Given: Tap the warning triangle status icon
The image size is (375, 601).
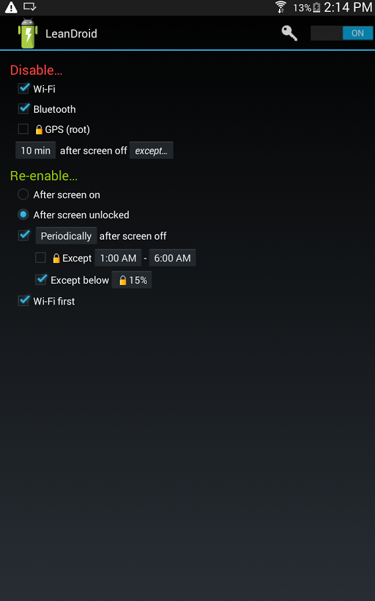Looking at the screenshot, I should [11, 7].
